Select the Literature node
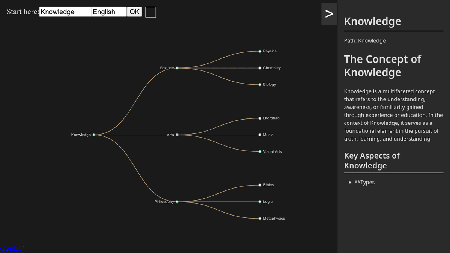 pos(260,118)
